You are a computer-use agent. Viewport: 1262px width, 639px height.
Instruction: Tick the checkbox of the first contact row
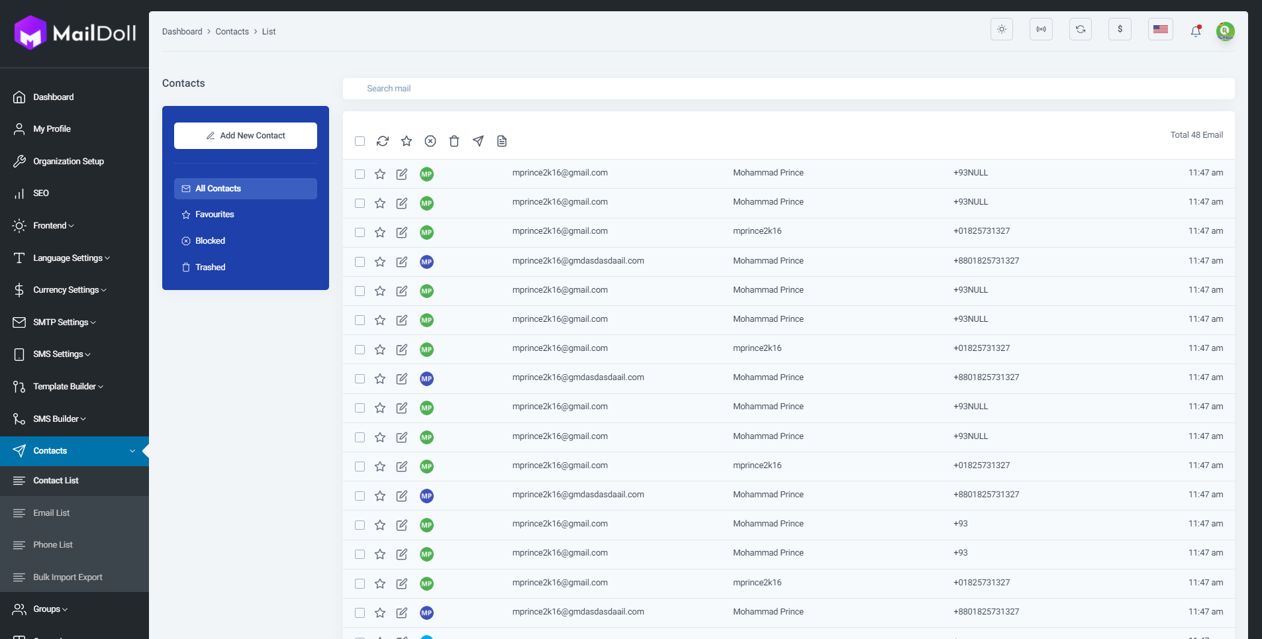[360, 174]
